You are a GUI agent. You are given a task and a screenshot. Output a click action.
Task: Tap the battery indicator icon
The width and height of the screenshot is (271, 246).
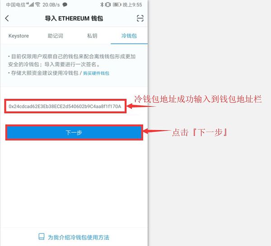[x=117, y=5]
